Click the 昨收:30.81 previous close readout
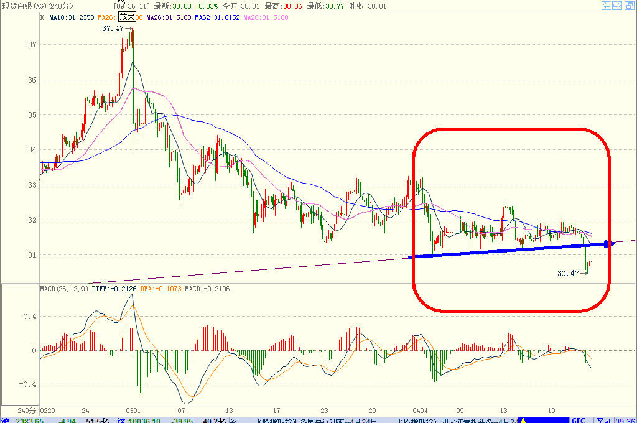 pos(368,6)
